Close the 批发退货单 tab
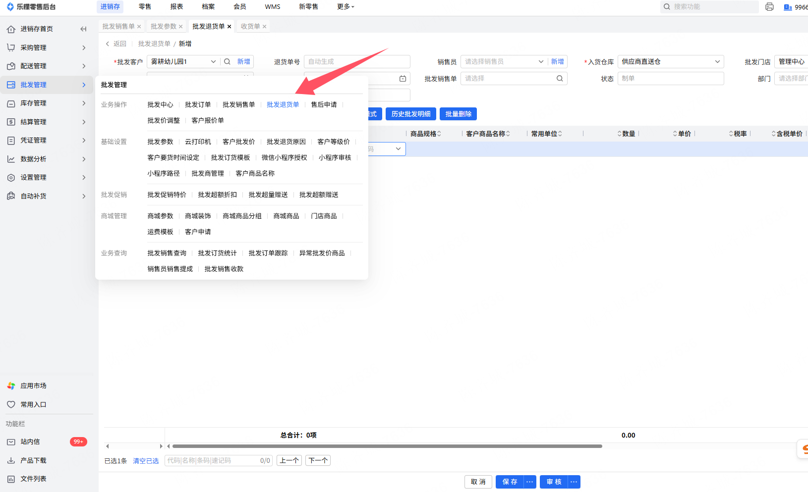808x492 pixels. pyautogui.click(x=229, y=27)
